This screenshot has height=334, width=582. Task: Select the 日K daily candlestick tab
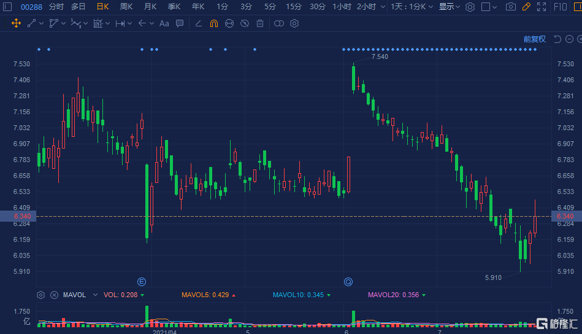click(x=103, y=7)
